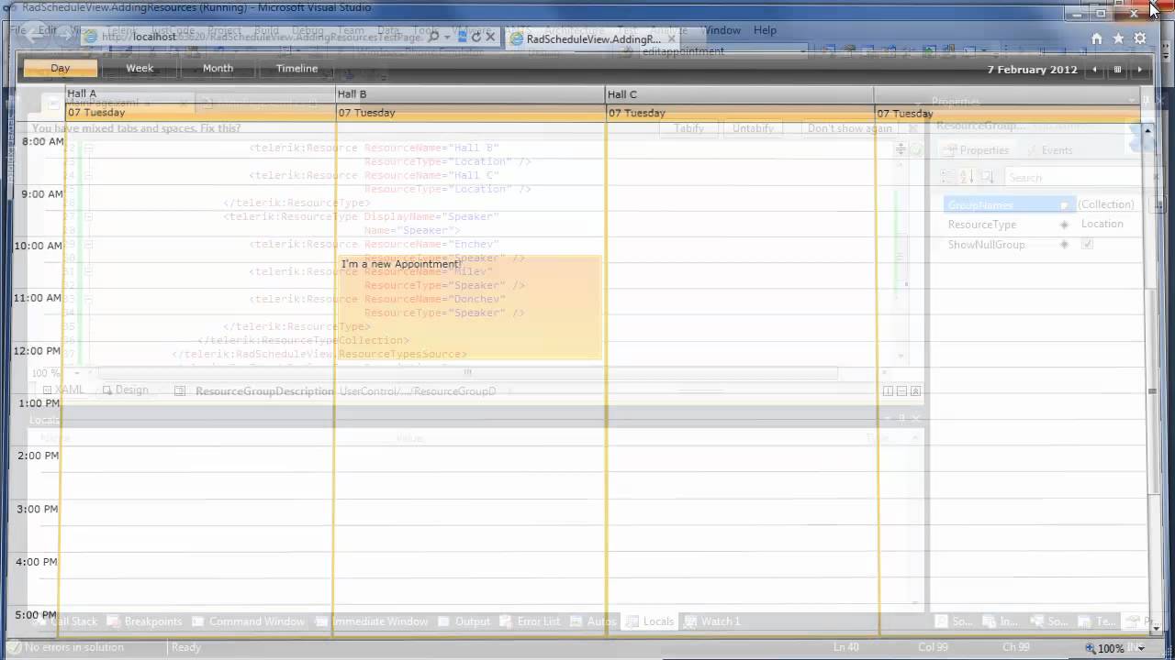Switch scheduler to Timeline view
This screenshot has height=660, width=1175.
pyautogui.click(x=297, y=69)
